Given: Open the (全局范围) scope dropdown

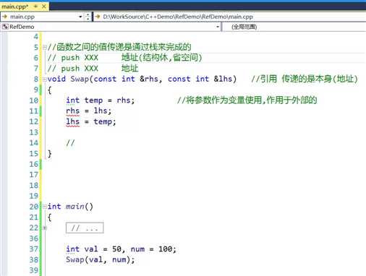Looking at the screenshot, I should (294, 27).
